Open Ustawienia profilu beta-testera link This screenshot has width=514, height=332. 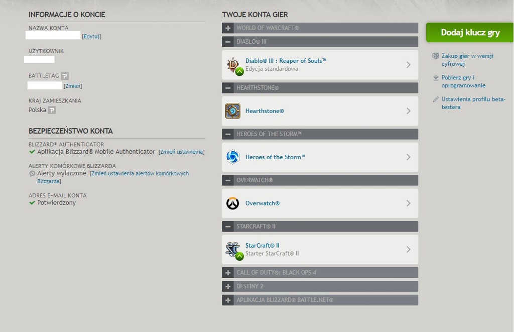click(x=473, y=103)
